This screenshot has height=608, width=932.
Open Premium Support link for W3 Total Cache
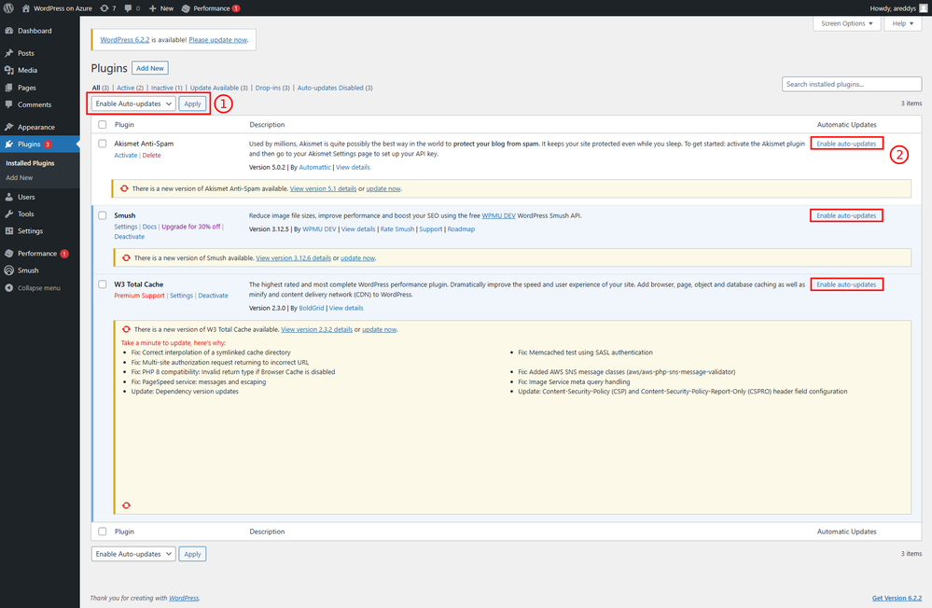139,296
